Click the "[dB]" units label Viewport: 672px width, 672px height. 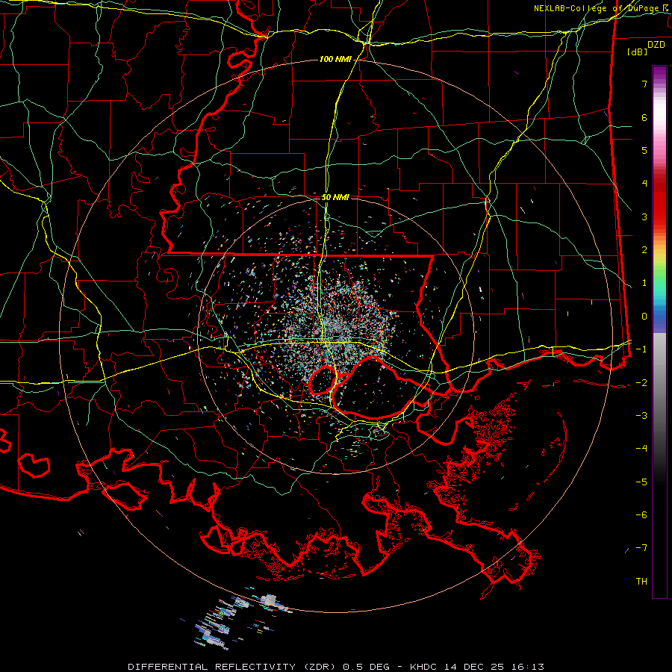pos(637,52)
